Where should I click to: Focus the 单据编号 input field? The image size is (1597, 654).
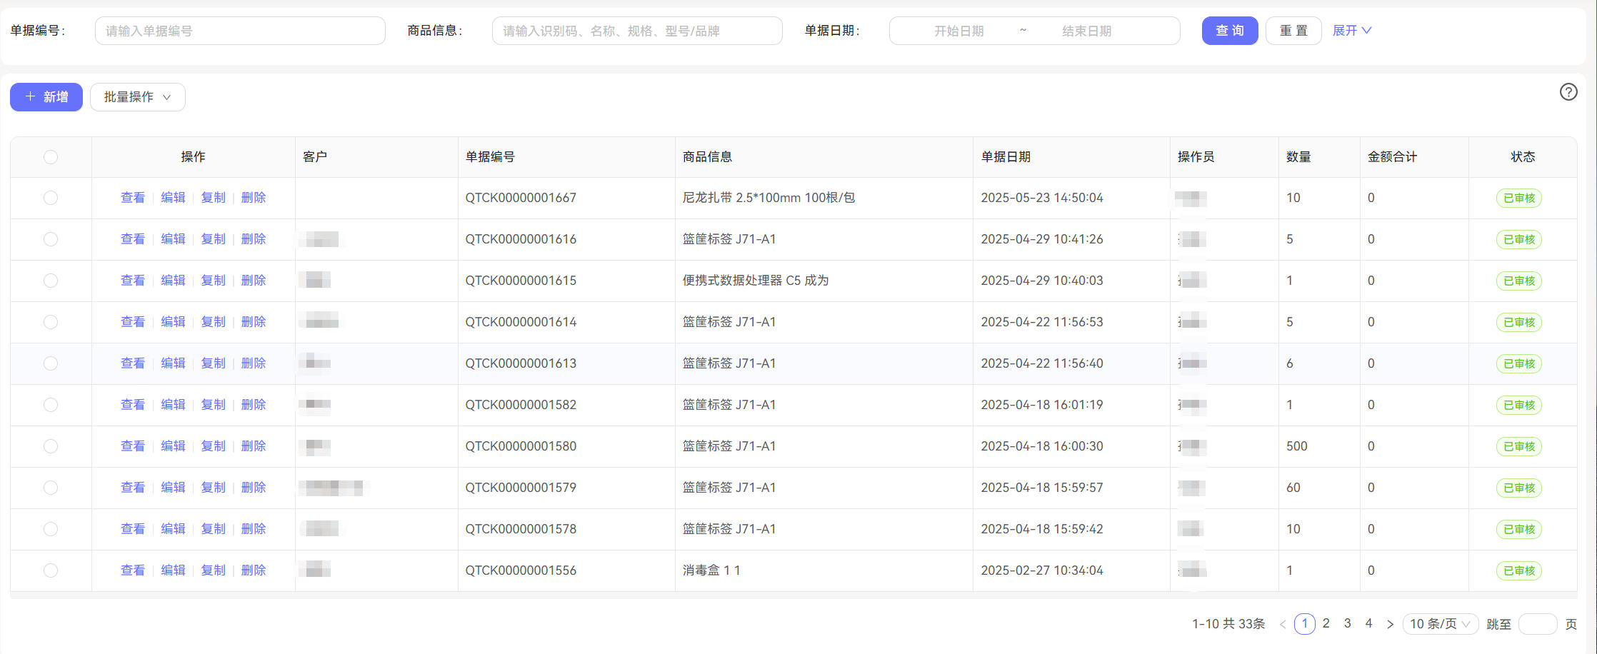tap(240, 31)
